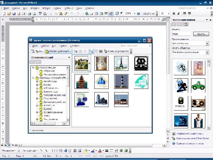Click the Insert WordArt icon in drawing toolbar
This screenshot has height=160, width=213.
[x=65, y=151]
